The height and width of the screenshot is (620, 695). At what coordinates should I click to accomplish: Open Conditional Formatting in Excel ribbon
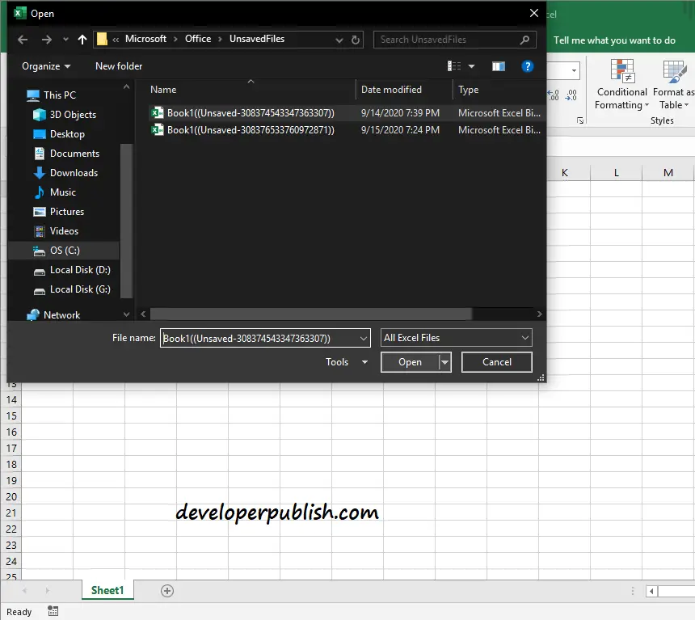coord(621,85)
